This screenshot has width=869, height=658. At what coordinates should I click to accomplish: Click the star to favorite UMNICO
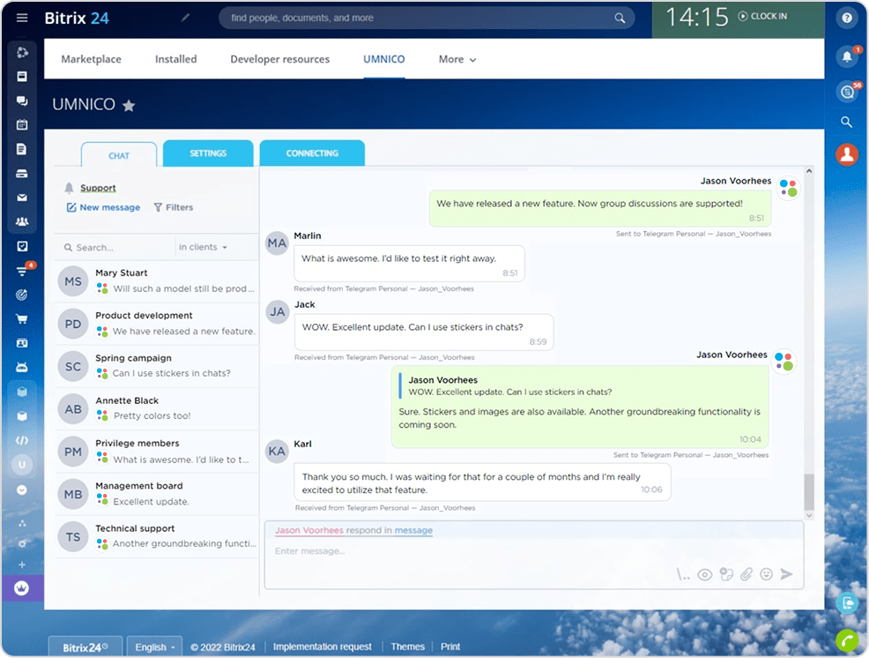tap(129, 104)
